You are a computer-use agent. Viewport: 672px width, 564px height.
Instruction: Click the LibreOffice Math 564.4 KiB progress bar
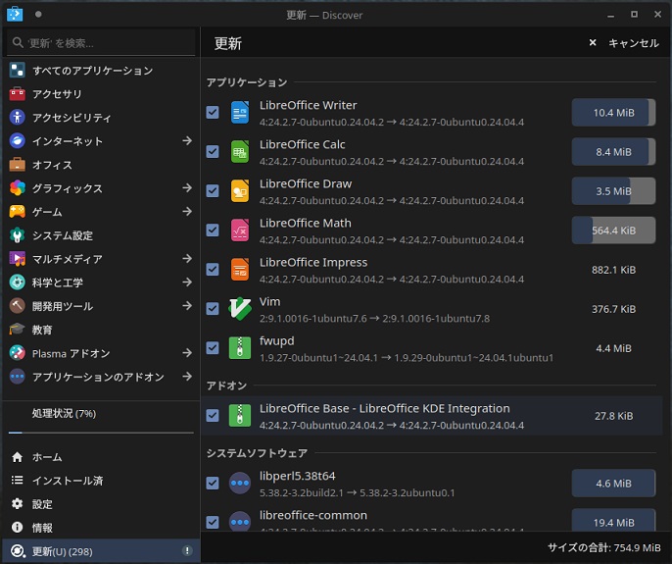[613, 231]
